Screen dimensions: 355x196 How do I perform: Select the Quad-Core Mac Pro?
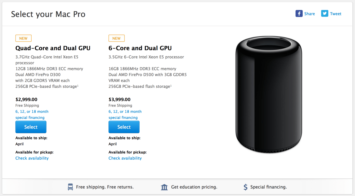coord(31,127)
